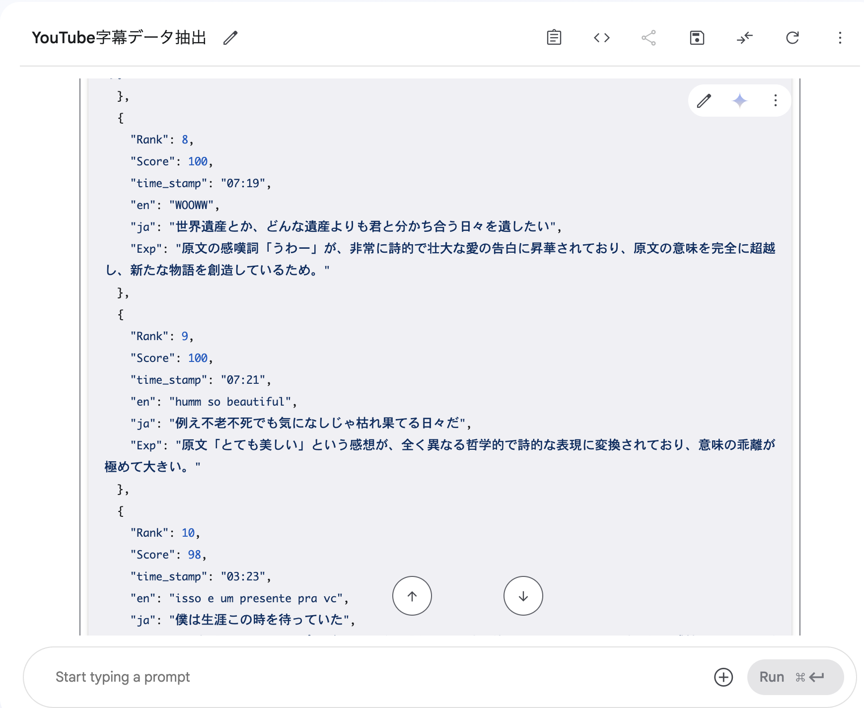Edit the model response with the pencil icon

[x=703, y=101]
